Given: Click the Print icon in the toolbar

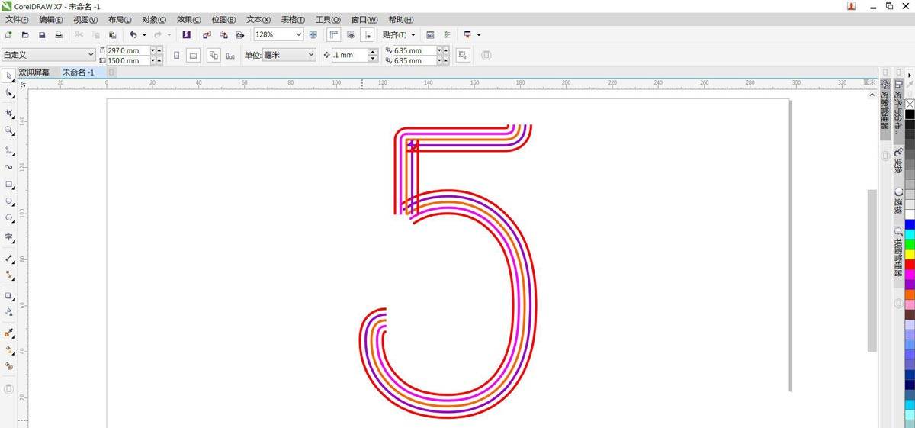Looking at the screenshot, I should coord(59,35).
